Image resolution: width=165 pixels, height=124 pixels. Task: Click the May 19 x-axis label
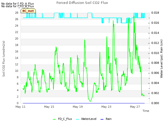(x=78, y=107)
